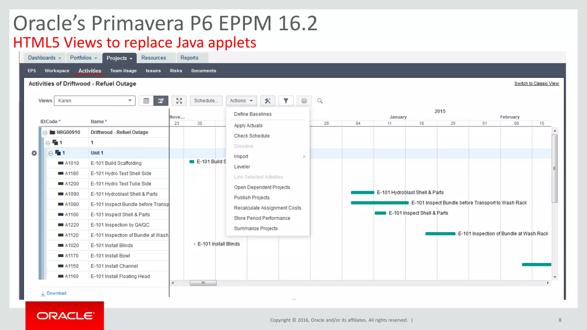Click the Inspect Bundle before Transport Gantt bar

coord(380,203)
